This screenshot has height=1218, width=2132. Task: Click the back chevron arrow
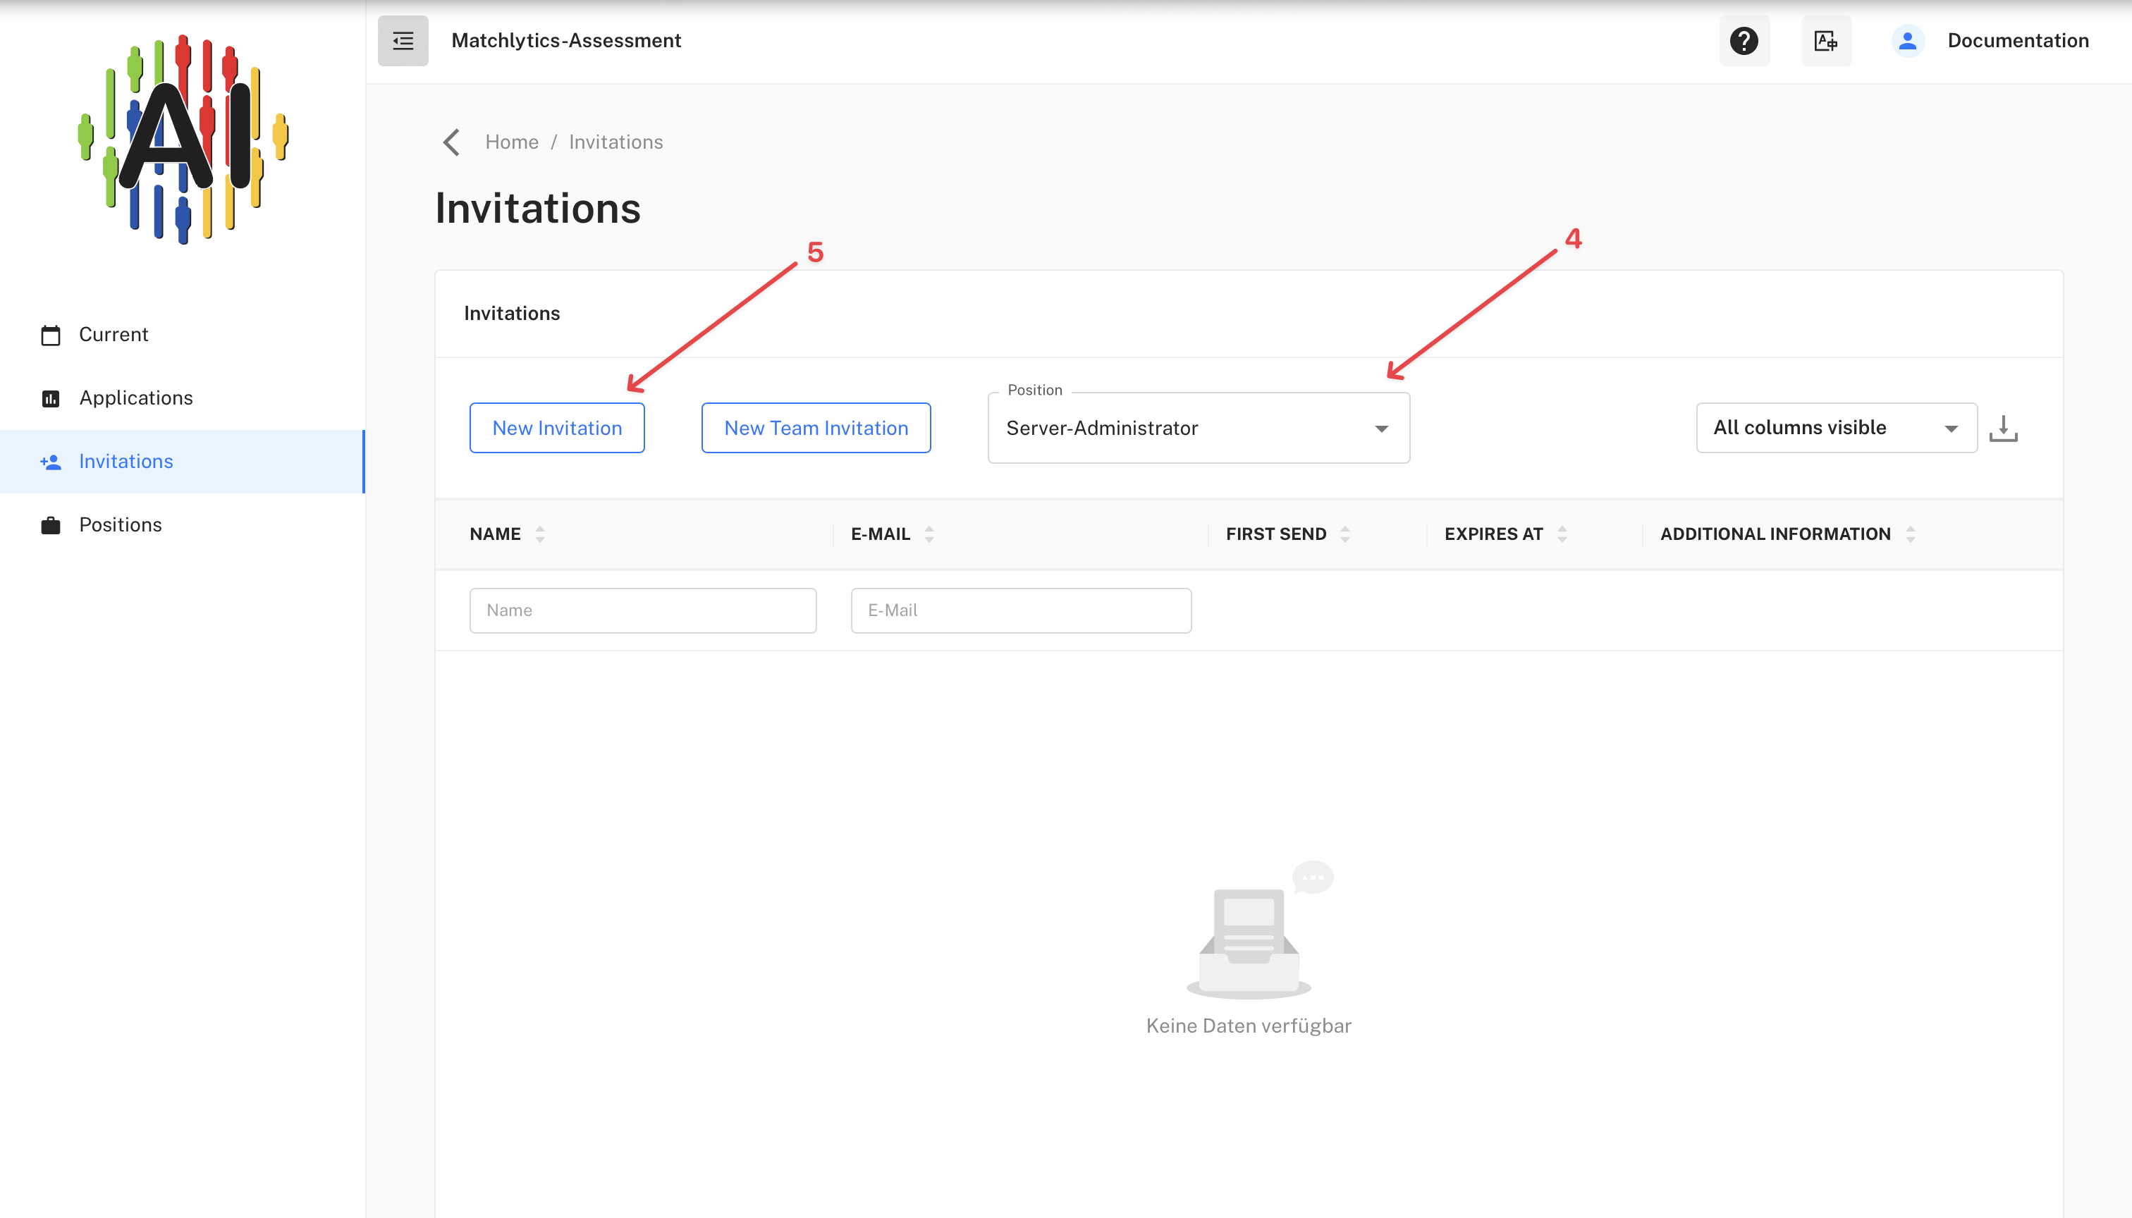[x=452, y=142]
